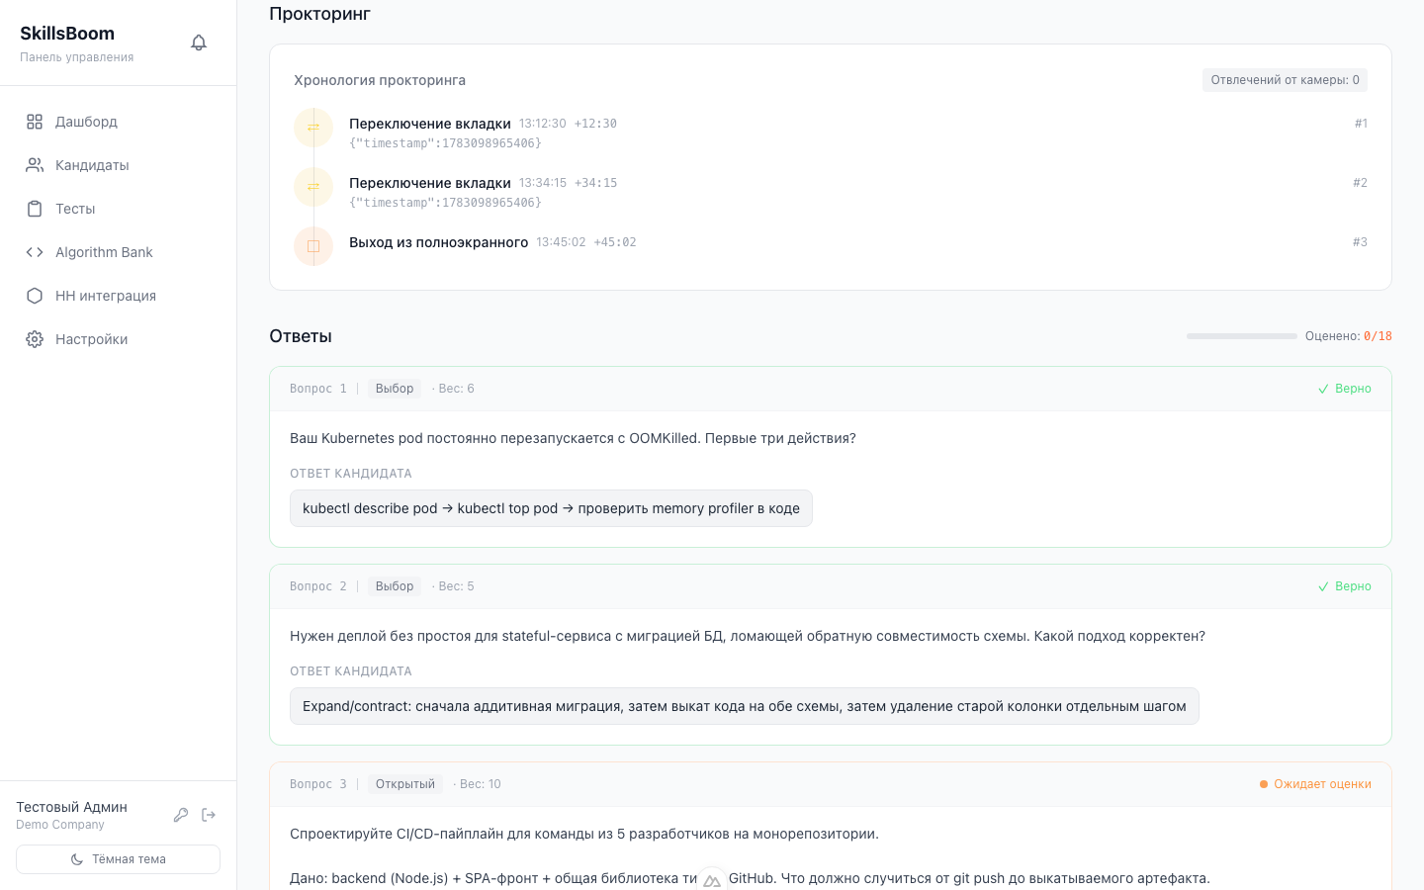Click the SkillsBoom logo title

pos(67,34)
